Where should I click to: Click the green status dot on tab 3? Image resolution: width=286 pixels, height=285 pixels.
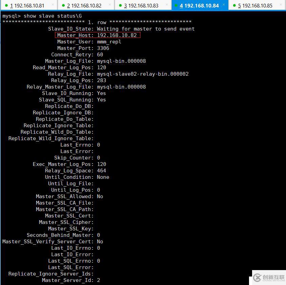pyautogui.click(x=120, y=5)
